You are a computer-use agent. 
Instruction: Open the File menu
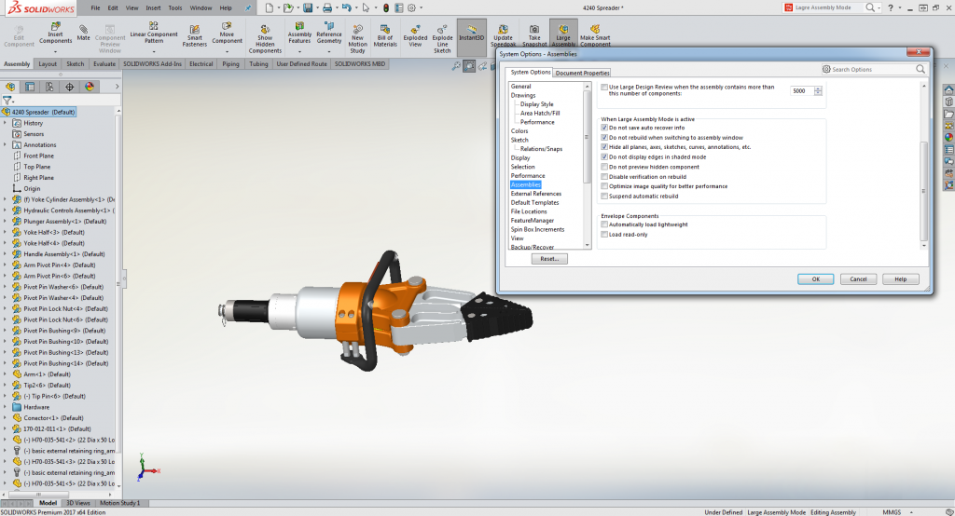96,7
